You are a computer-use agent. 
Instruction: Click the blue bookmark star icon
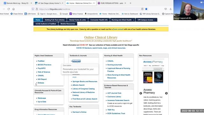pos(146,9)
